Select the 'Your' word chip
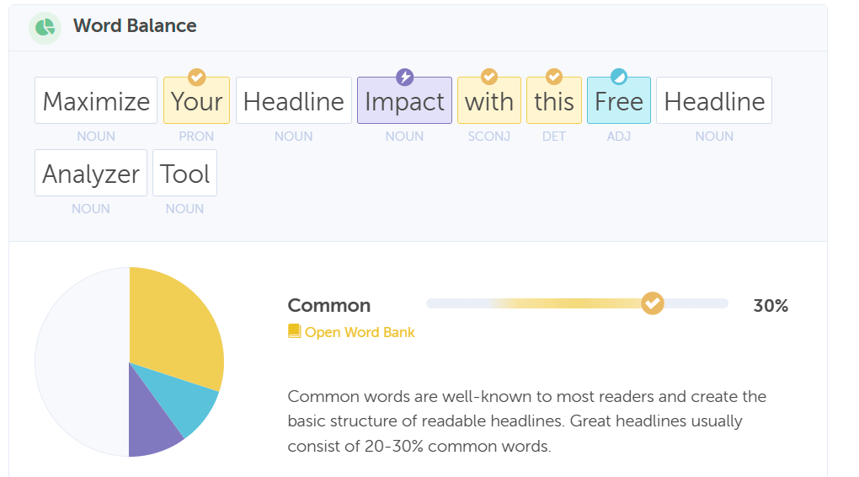 click(x=196, y=101)
